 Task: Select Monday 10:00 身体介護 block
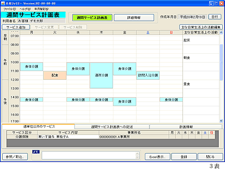coord(31,67)
